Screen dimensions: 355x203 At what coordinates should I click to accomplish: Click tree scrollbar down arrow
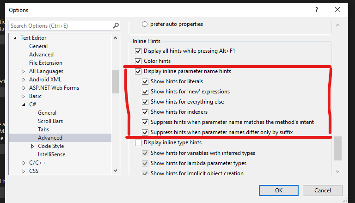tap(115, 171)
